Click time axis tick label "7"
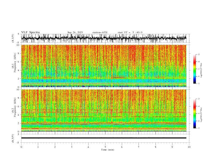Screen dimensions: 213x165 (x=139, y=147)
